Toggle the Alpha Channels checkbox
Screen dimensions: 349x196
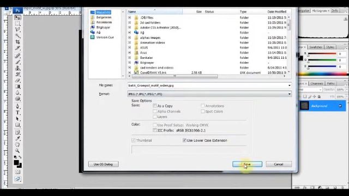point(155,111)
